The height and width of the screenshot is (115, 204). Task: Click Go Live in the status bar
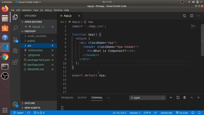[x=182, y=113]
